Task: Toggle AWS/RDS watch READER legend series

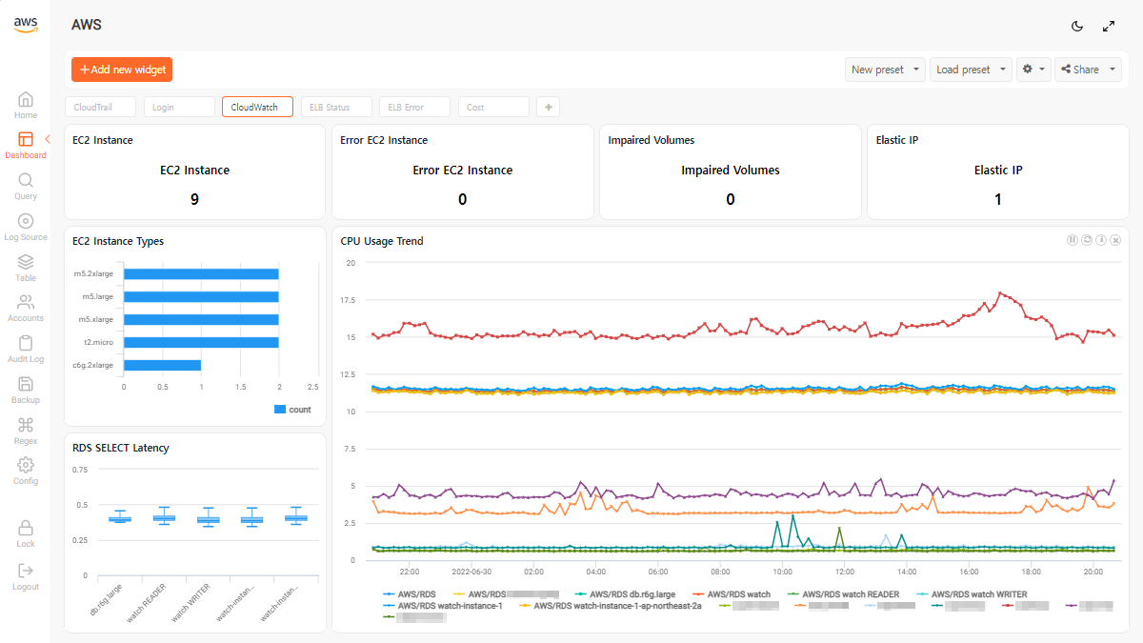Action: click(x=843, y=594)
